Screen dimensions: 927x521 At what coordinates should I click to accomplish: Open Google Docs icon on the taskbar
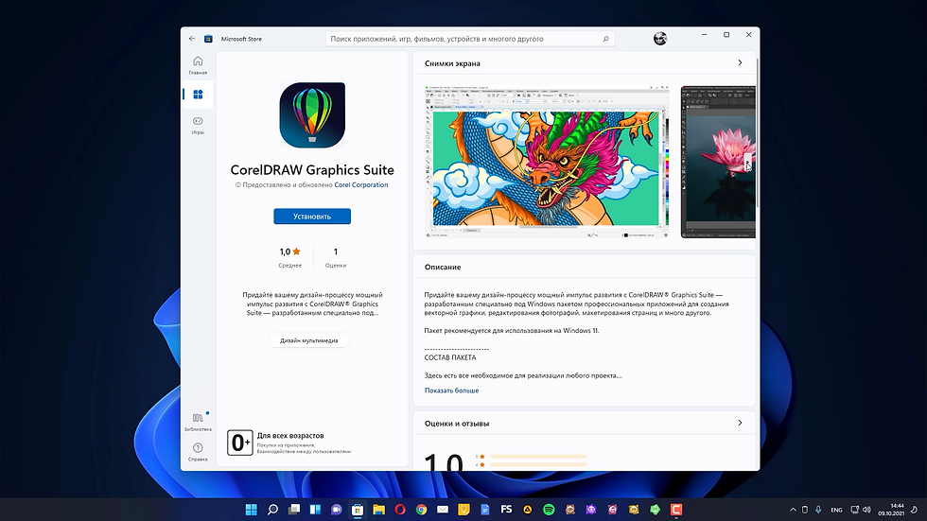click(485, 510)
